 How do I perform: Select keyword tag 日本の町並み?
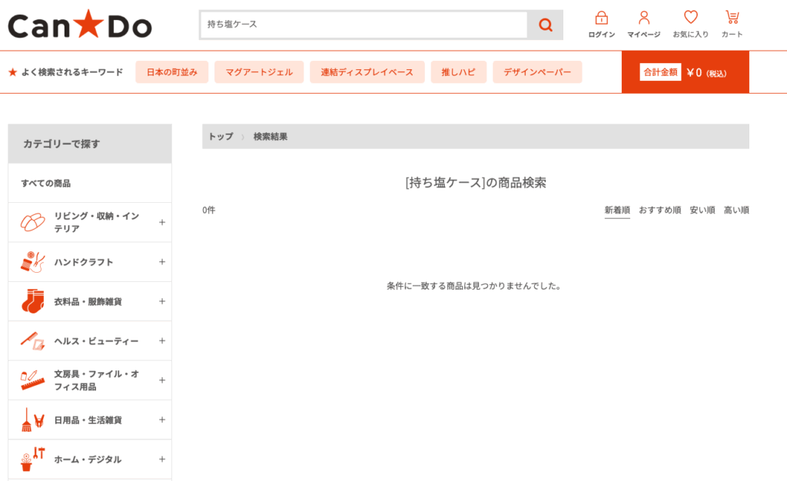[171, 72]
